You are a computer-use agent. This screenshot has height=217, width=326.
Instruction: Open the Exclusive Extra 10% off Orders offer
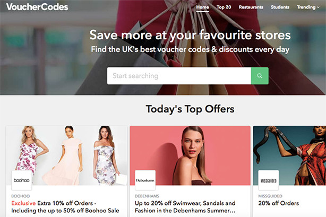pos(65,207)
